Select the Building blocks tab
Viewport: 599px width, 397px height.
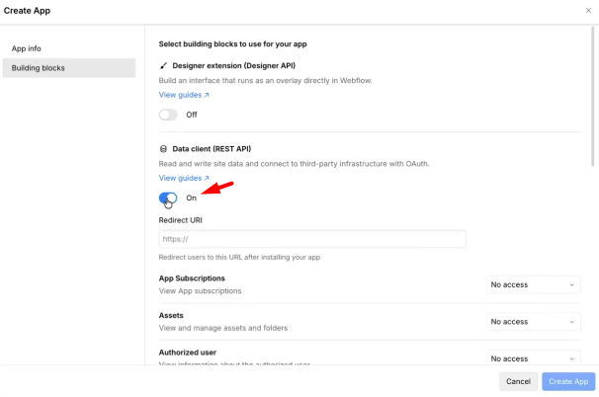(37, 68)
